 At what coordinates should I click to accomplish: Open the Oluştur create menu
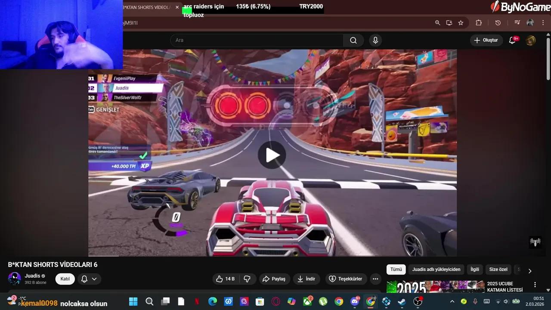pos(486,40)
